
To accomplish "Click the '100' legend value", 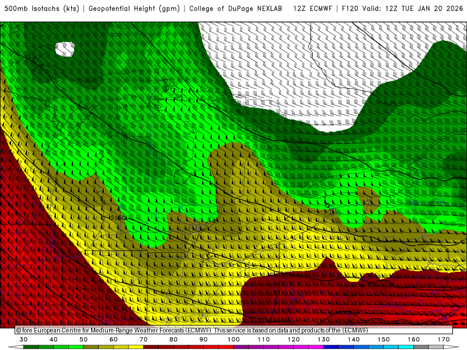I will tap(234, 339).
